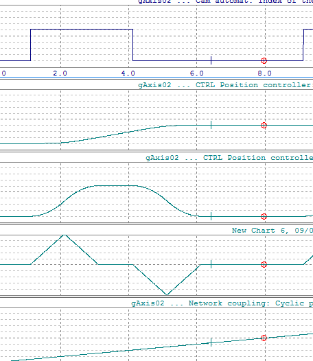Viewport: 313px width, 361px height.
Task: Select the gAxis02 Cam automat chart title
Action: coord(225,1)
